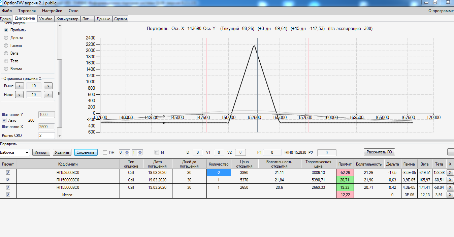Screen dimensions: 454x237
Task: Select the RI150000BC0 ticker cell
Action: (68, 180)
